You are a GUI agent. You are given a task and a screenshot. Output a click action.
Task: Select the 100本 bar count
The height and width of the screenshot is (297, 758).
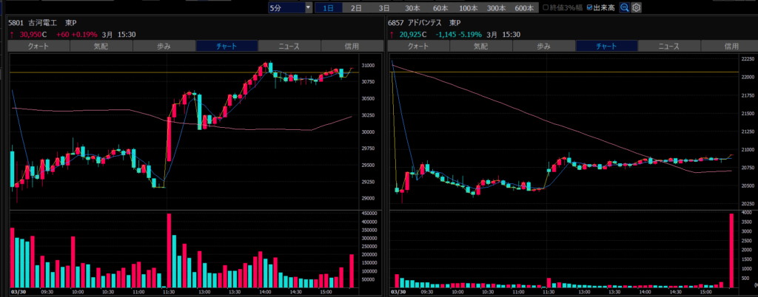click(468, 7)
